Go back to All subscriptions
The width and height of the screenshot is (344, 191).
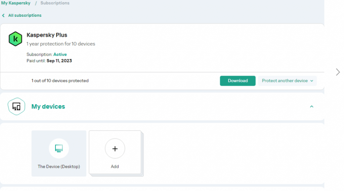(x=25, y=15)
